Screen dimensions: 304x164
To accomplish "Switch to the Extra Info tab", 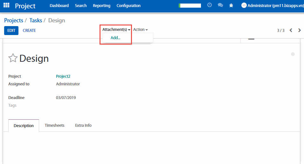I will pos(83,125).
